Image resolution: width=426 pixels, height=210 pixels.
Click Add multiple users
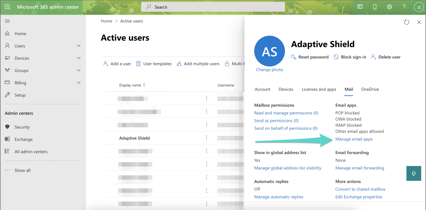[198, 64]
